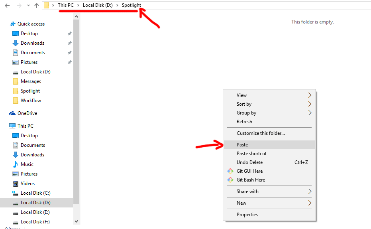This screenshot has height=229, width=371.
Task: Open Quick access in navigation pane
Action: pyautogui.click(x=31, y=24)
